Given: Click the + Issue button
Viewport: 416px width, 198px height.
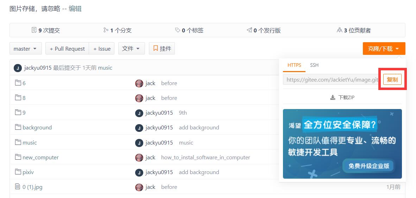Looking at the screenshot, I should pos(102,49).
